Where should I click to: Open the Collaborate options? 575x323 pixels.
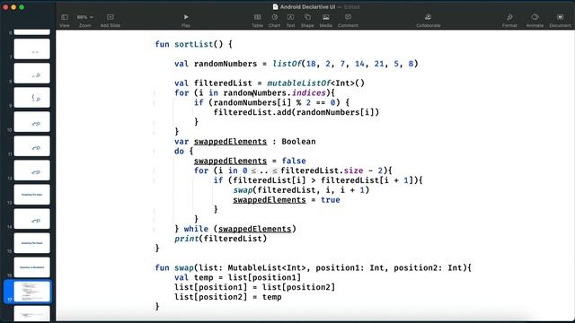click(x=429, y=21)
